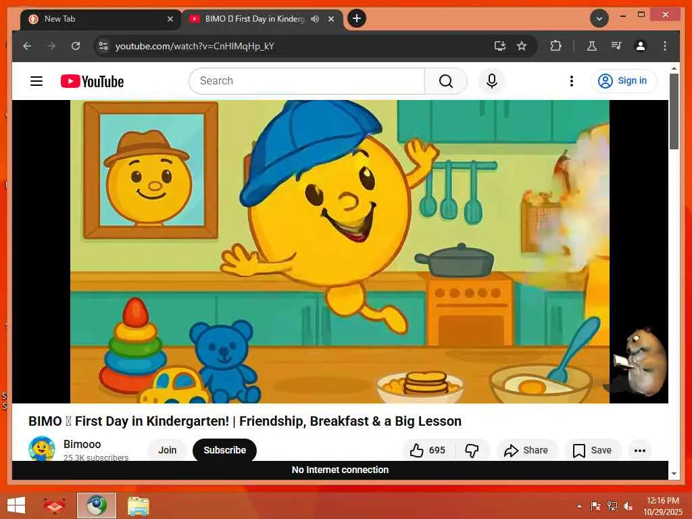
Task: Open Chrome three-dot menu
Action: pos(665,46)
